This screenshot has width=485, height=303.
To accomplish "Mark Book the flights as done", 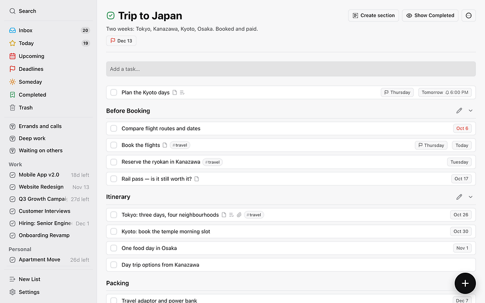I will [114, 145].
